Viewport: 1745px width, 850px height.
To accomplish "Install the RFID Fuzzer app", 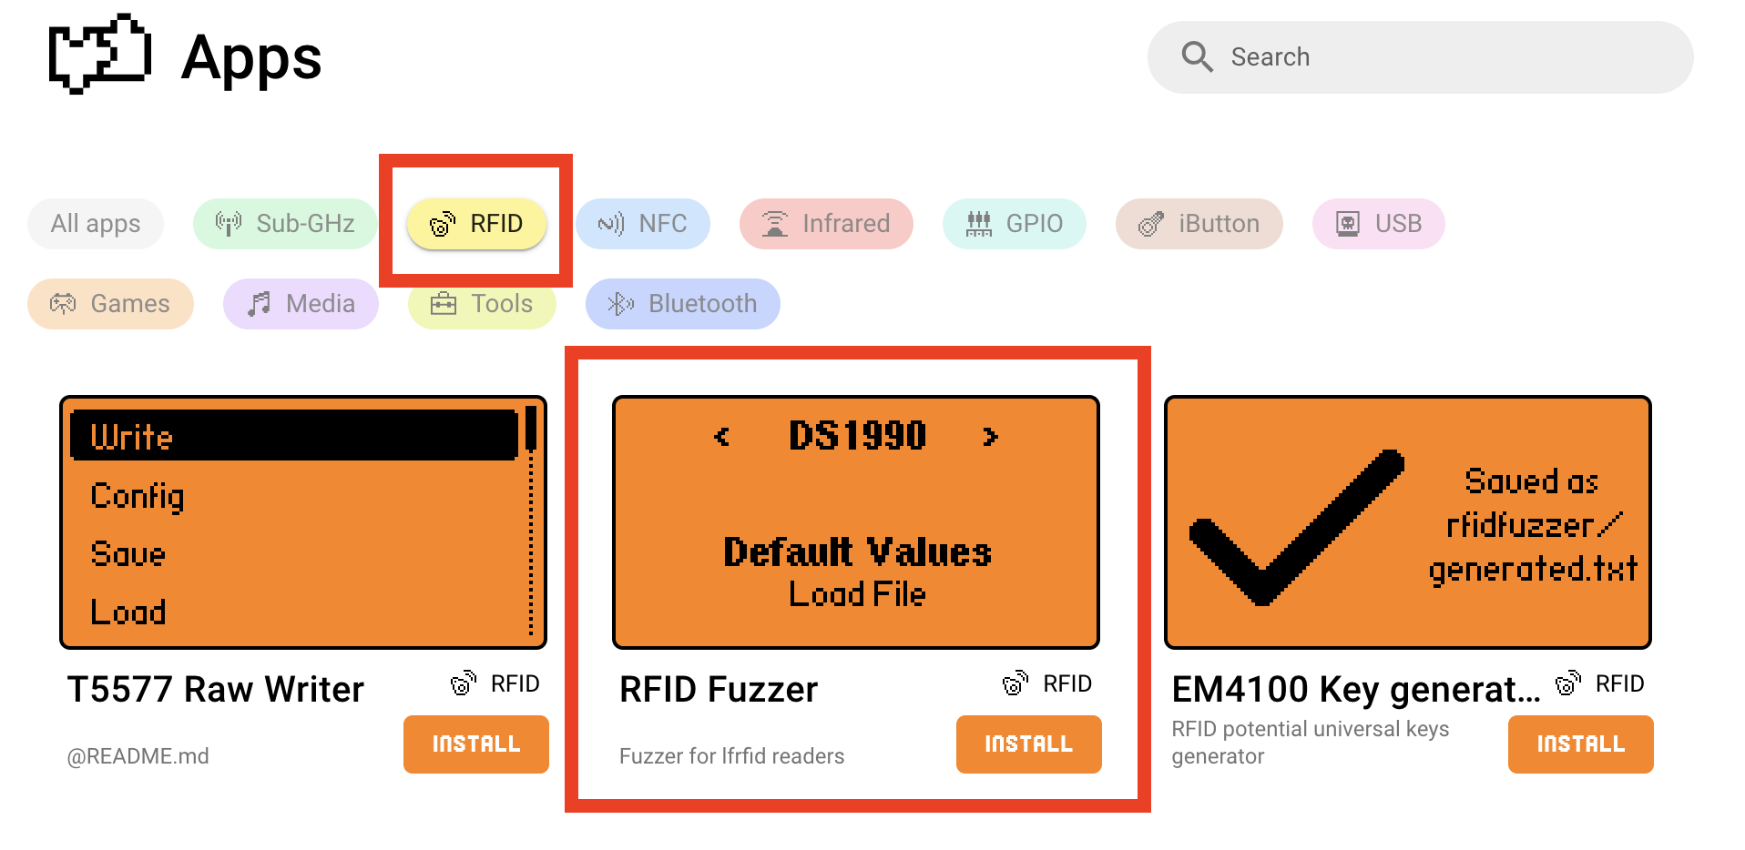I will 1028,744.
